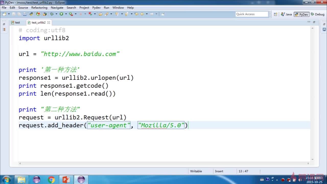Open the New wizard dropdown arrow

point(9,14)
